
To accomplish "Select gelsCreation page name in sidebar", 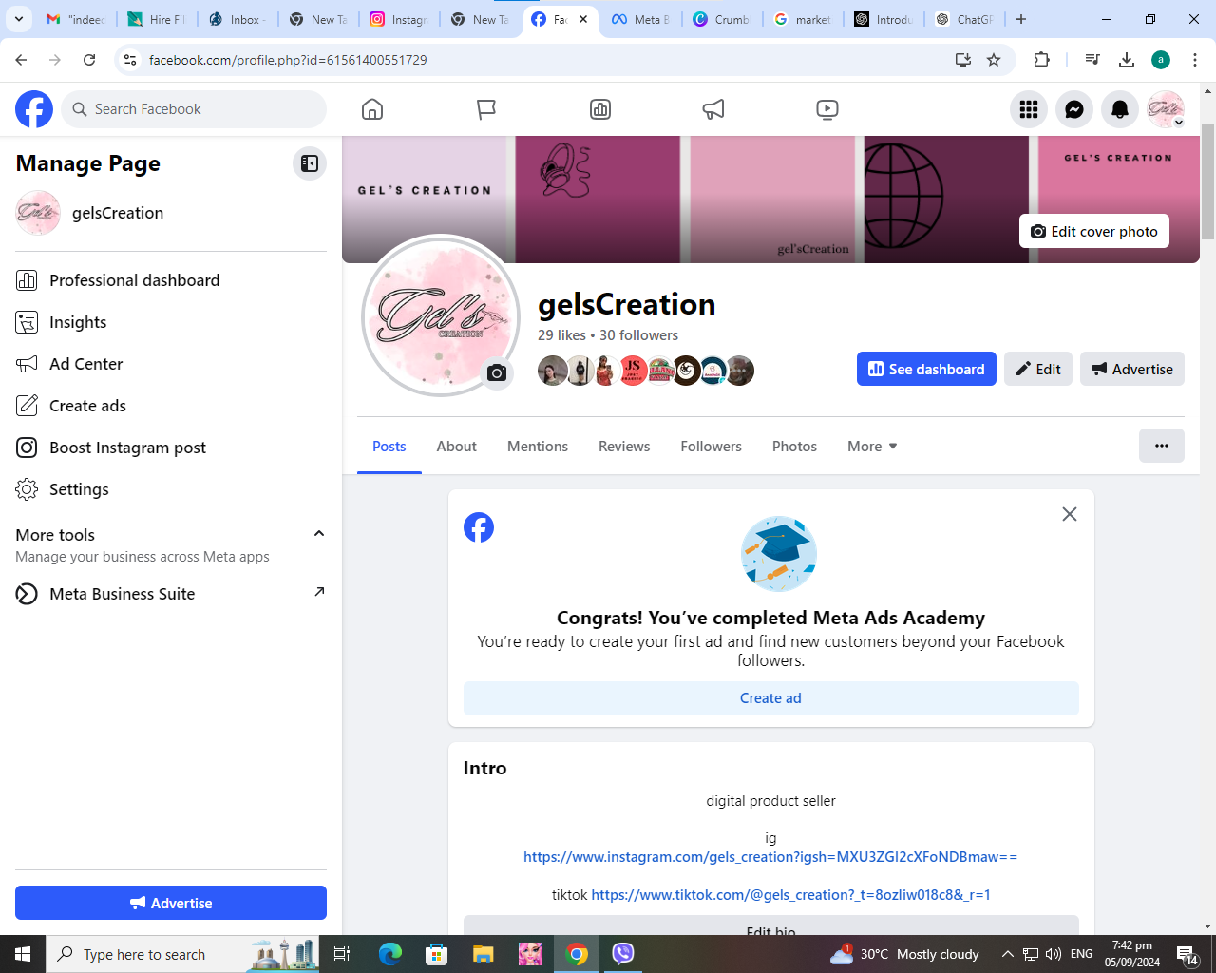I will tap(118, 213).
